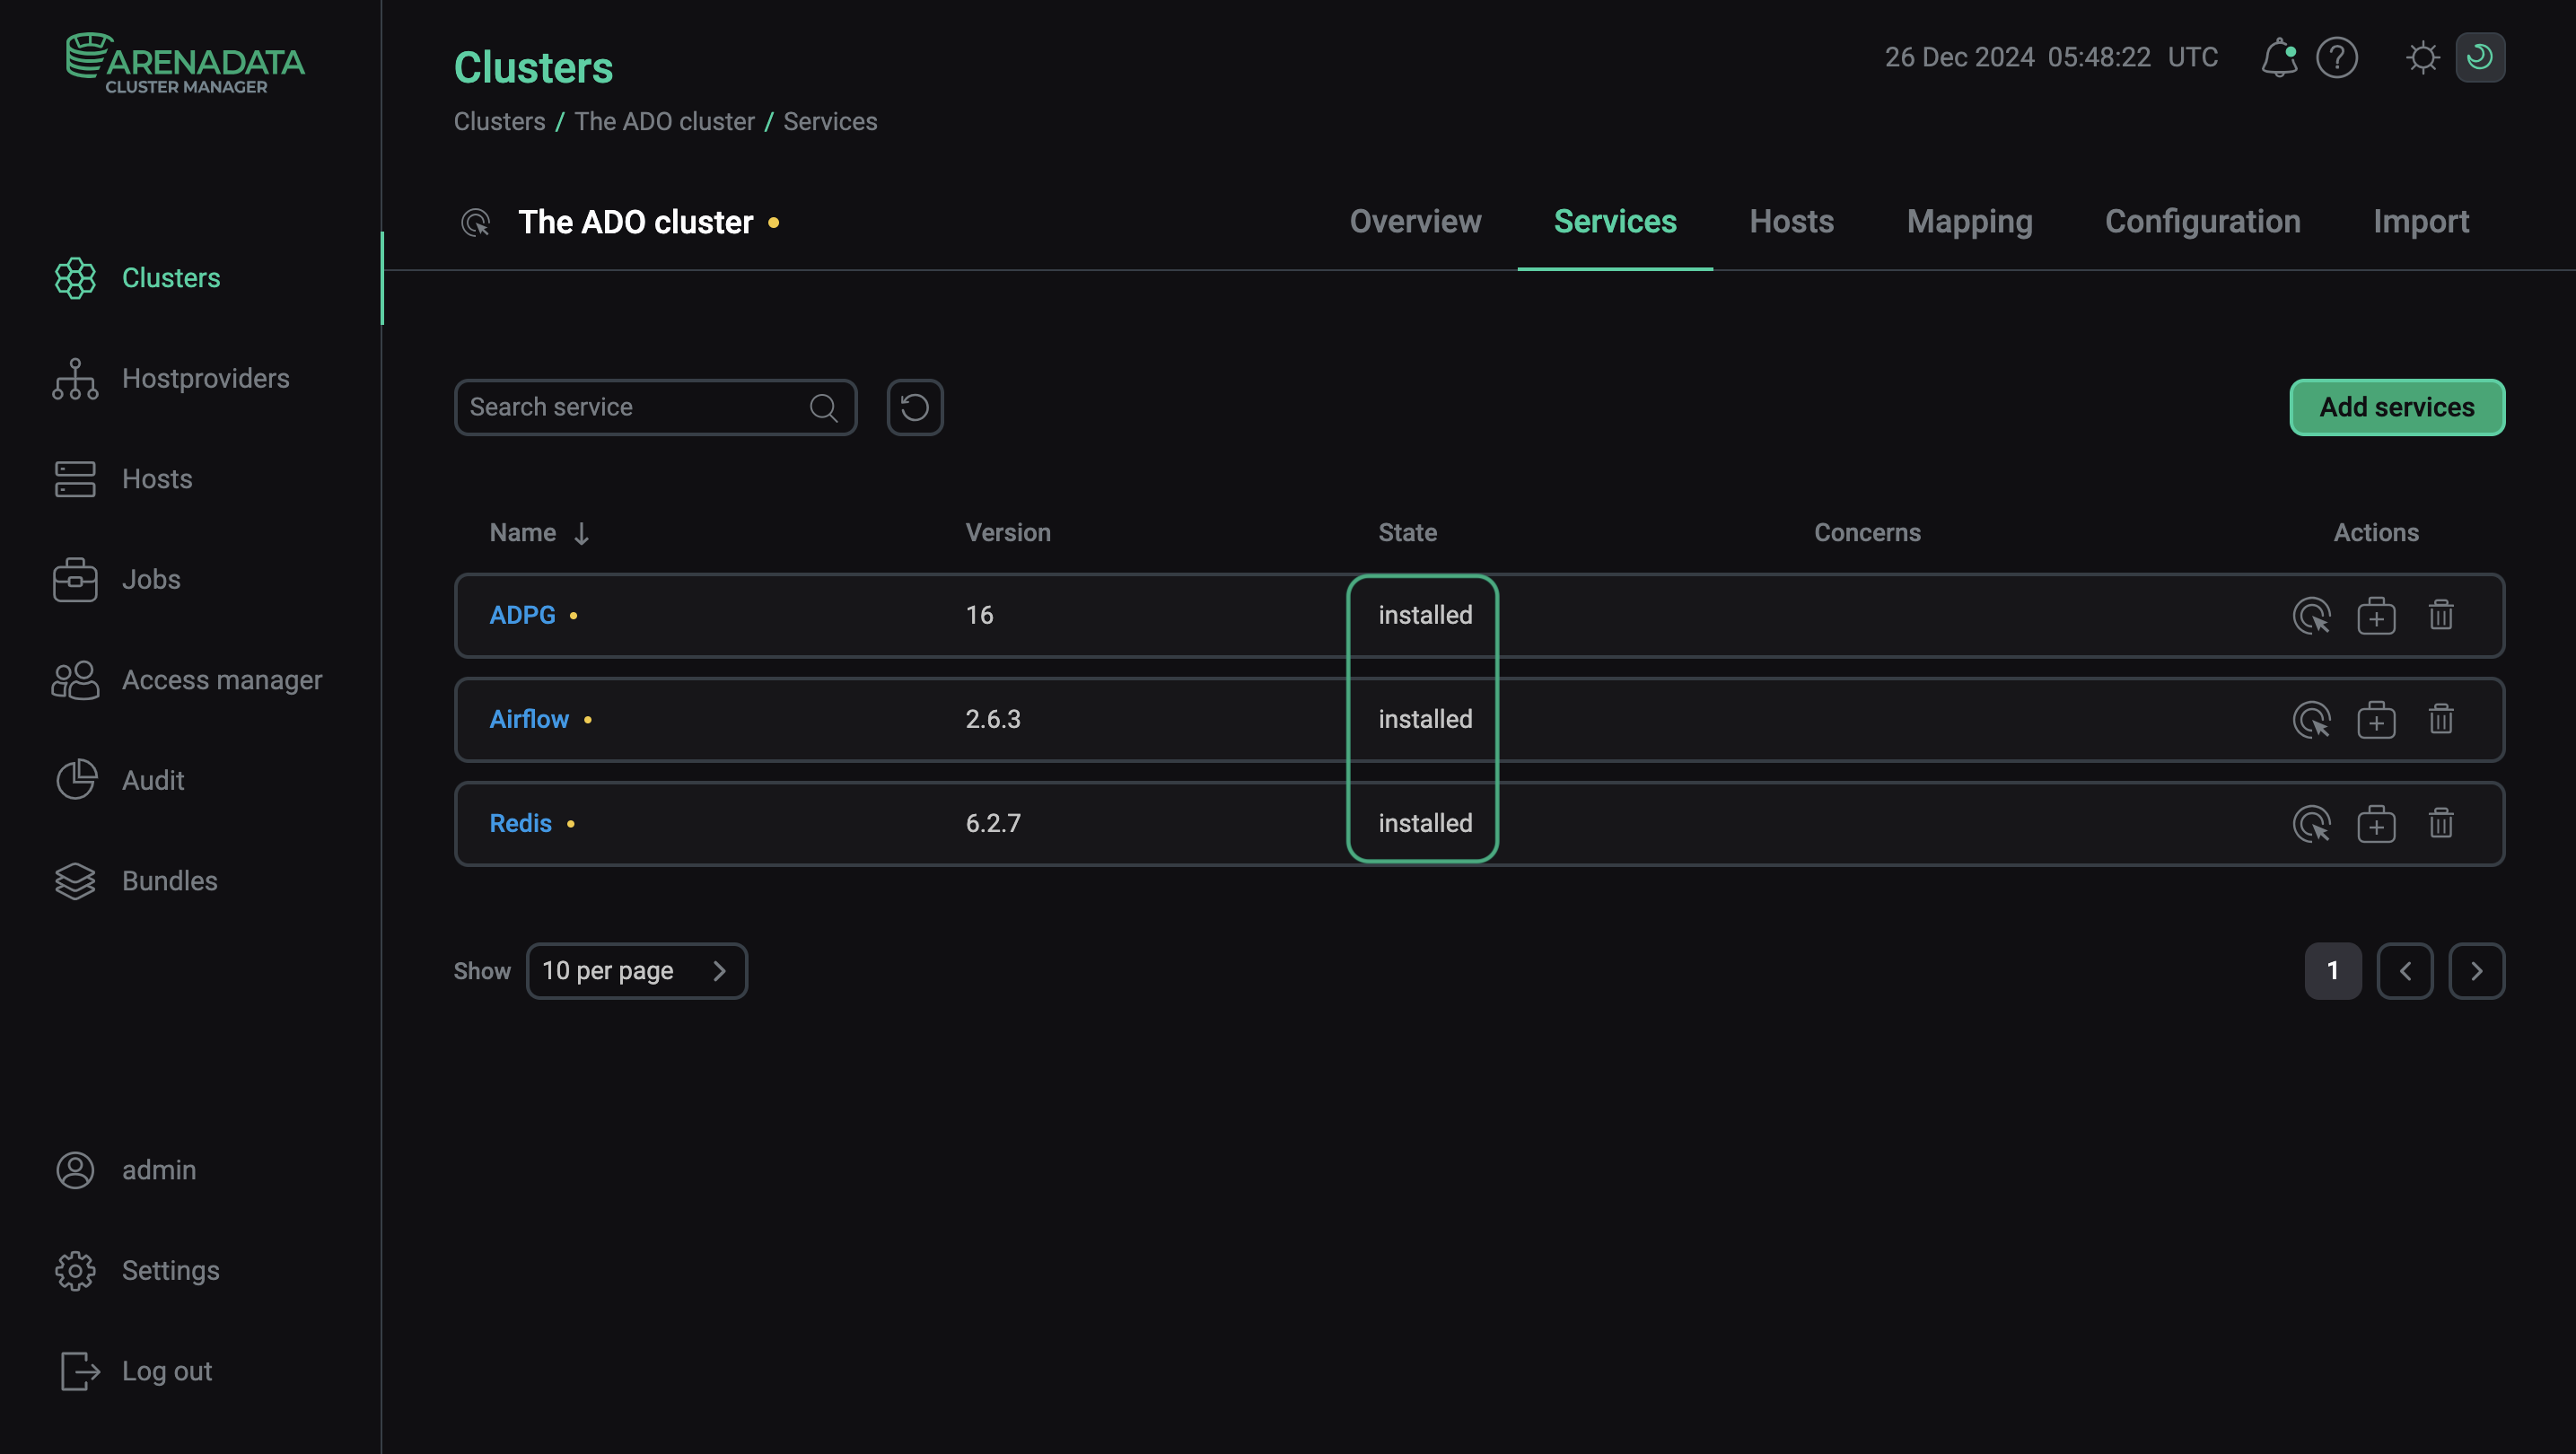The height and width of the screenshot is (1454, 2576).
Task: Switch to light theme sun toggle
Action: 2422,57
